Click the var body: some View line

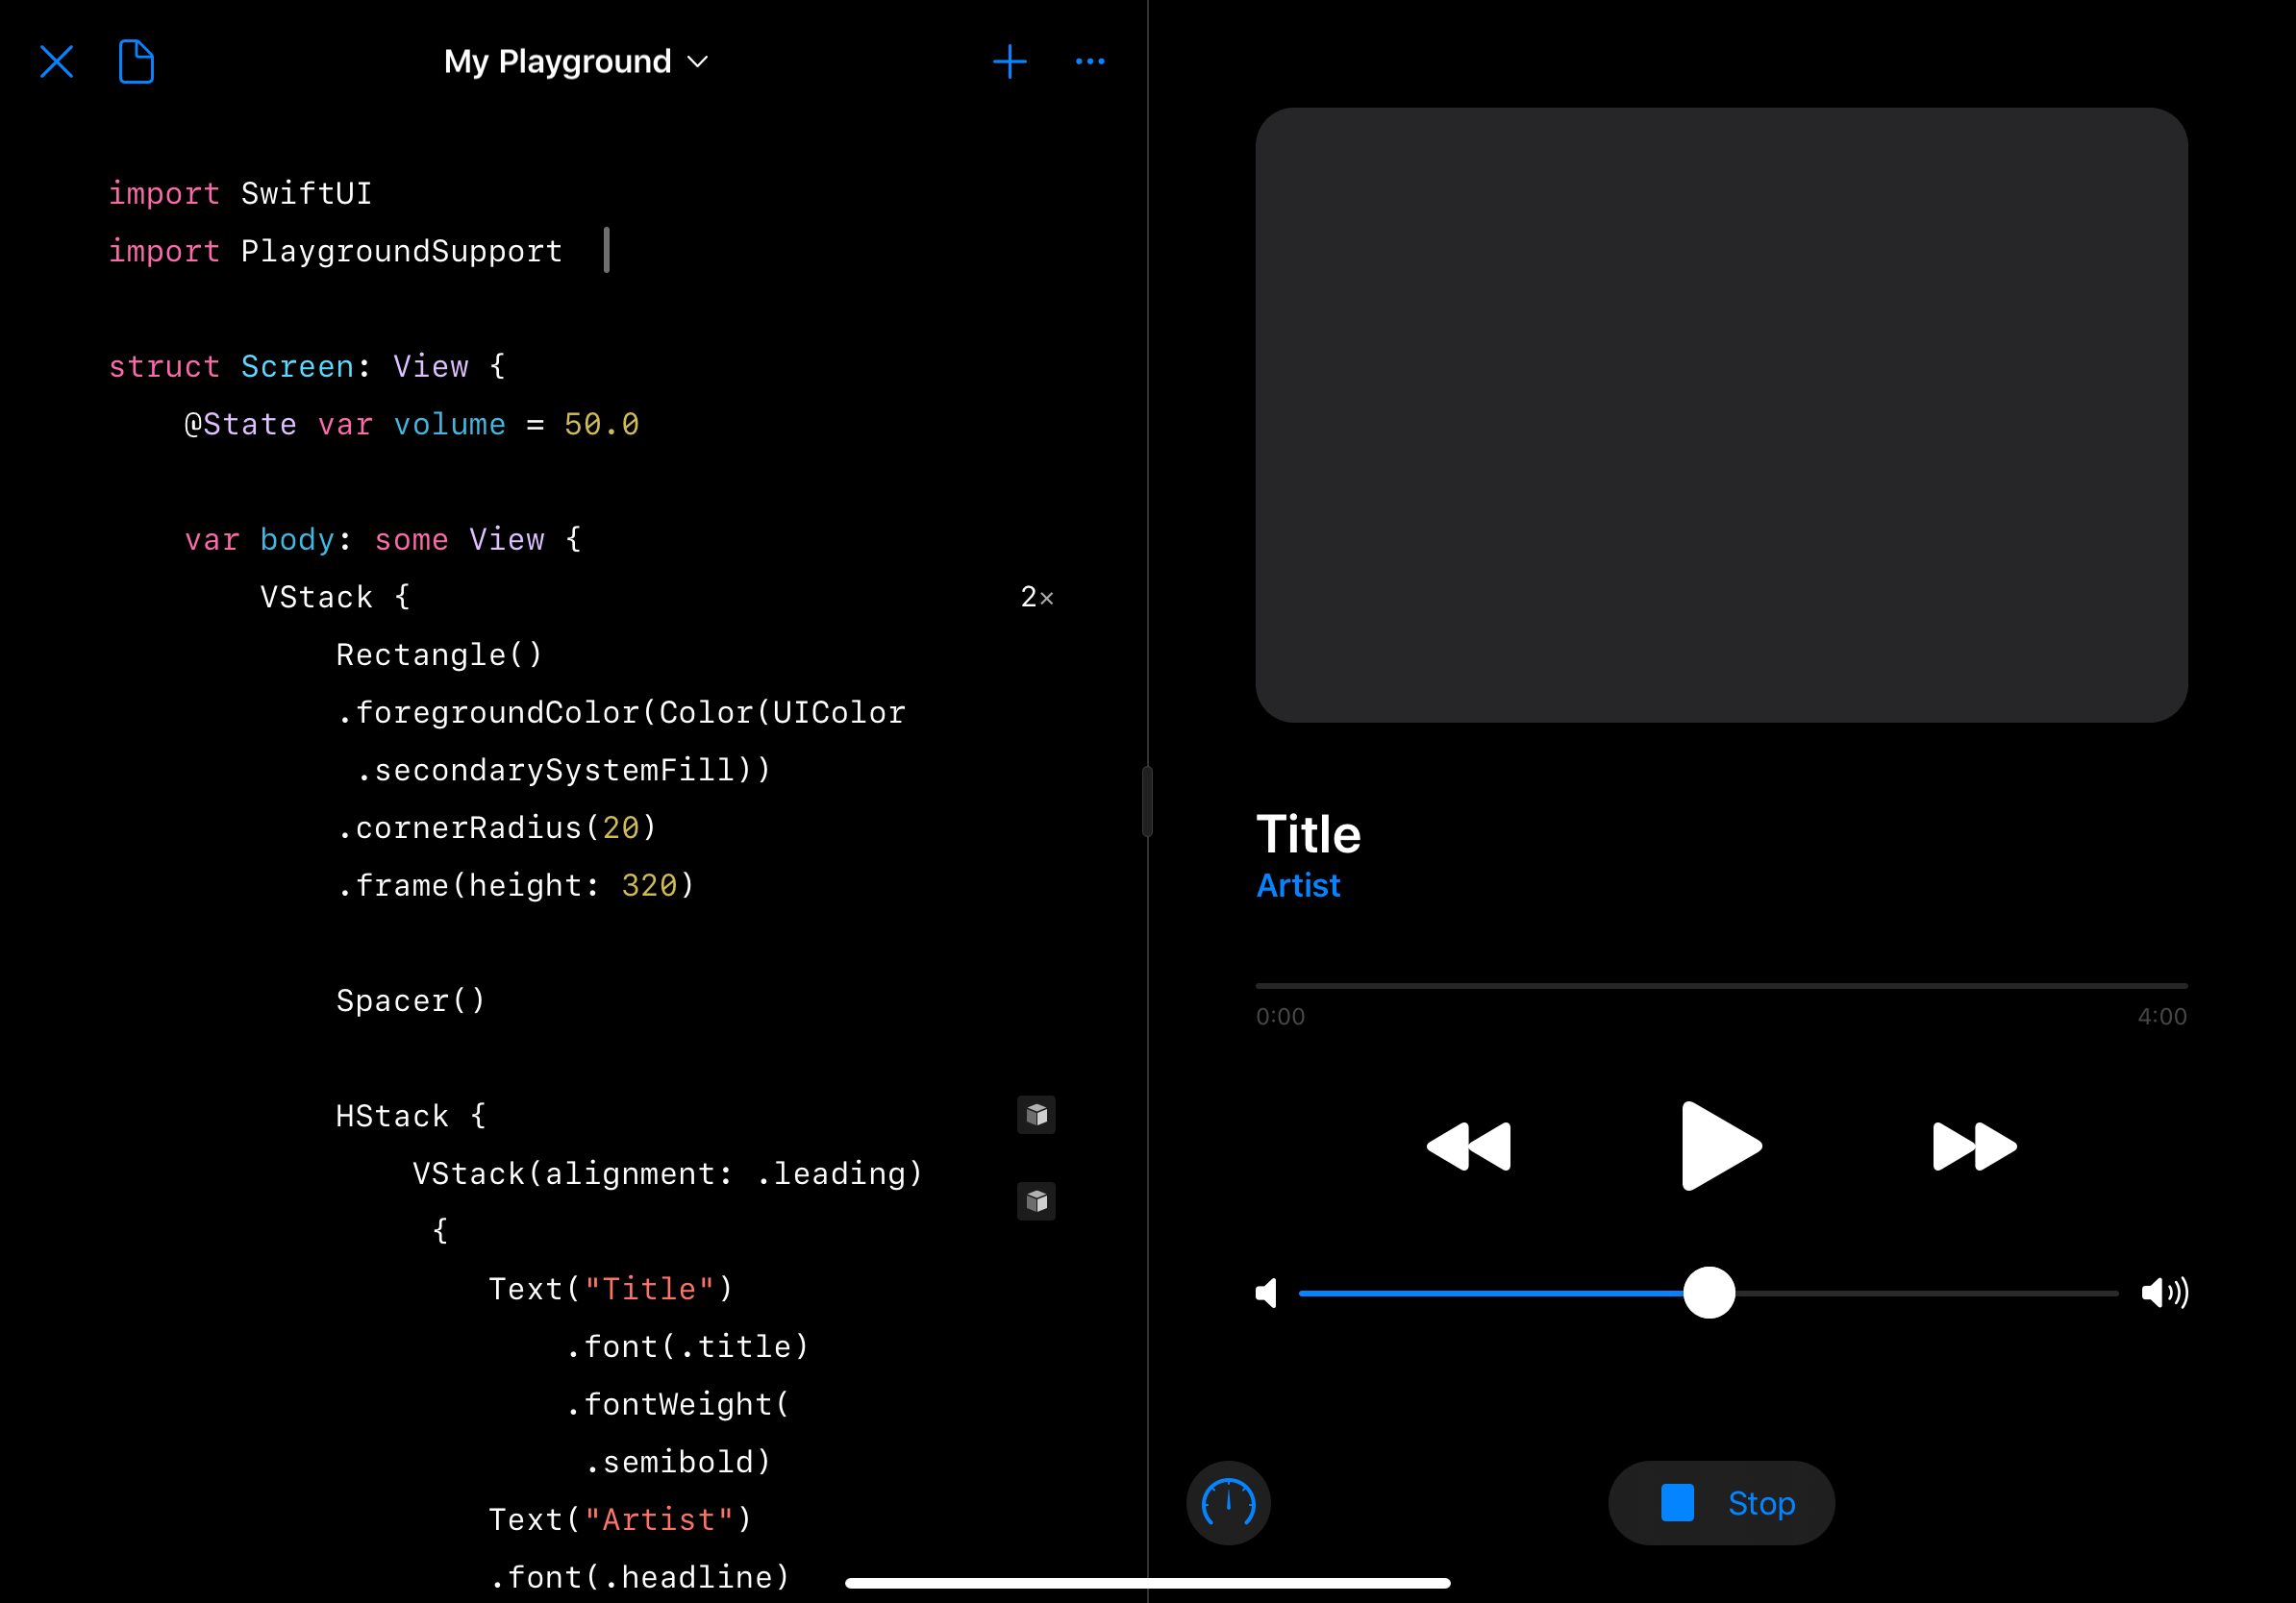383,539
